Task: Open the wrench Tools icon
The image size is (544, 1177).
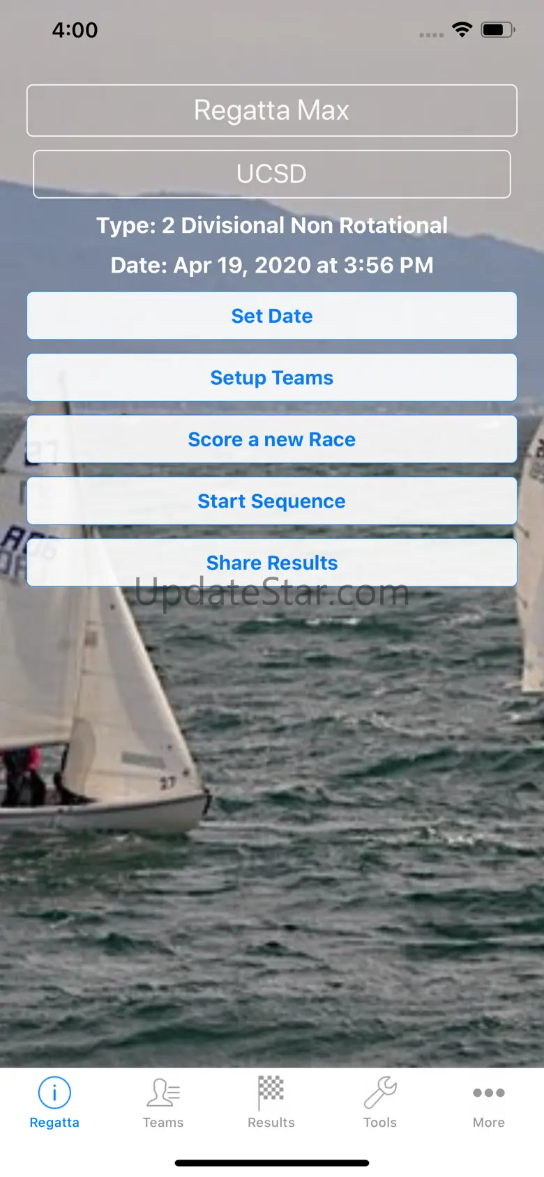Action: (x=380, y=1093)
